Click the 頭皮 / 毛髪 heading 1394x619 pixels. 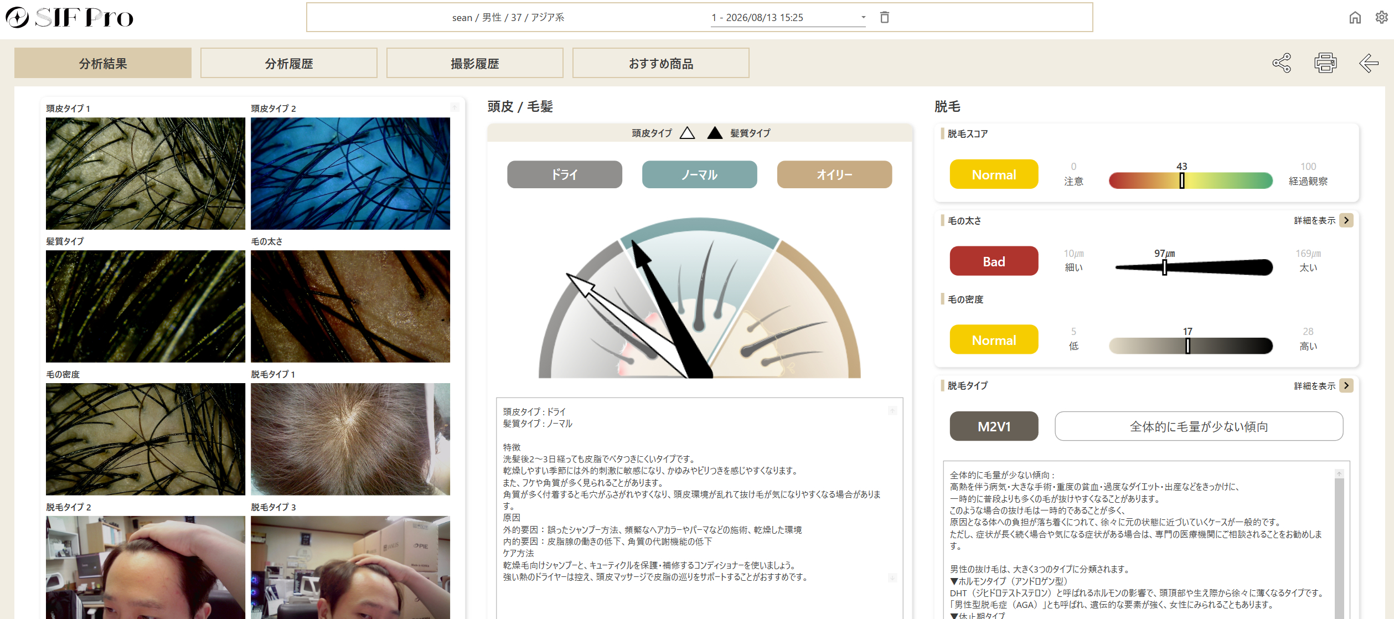click(520, 106)
